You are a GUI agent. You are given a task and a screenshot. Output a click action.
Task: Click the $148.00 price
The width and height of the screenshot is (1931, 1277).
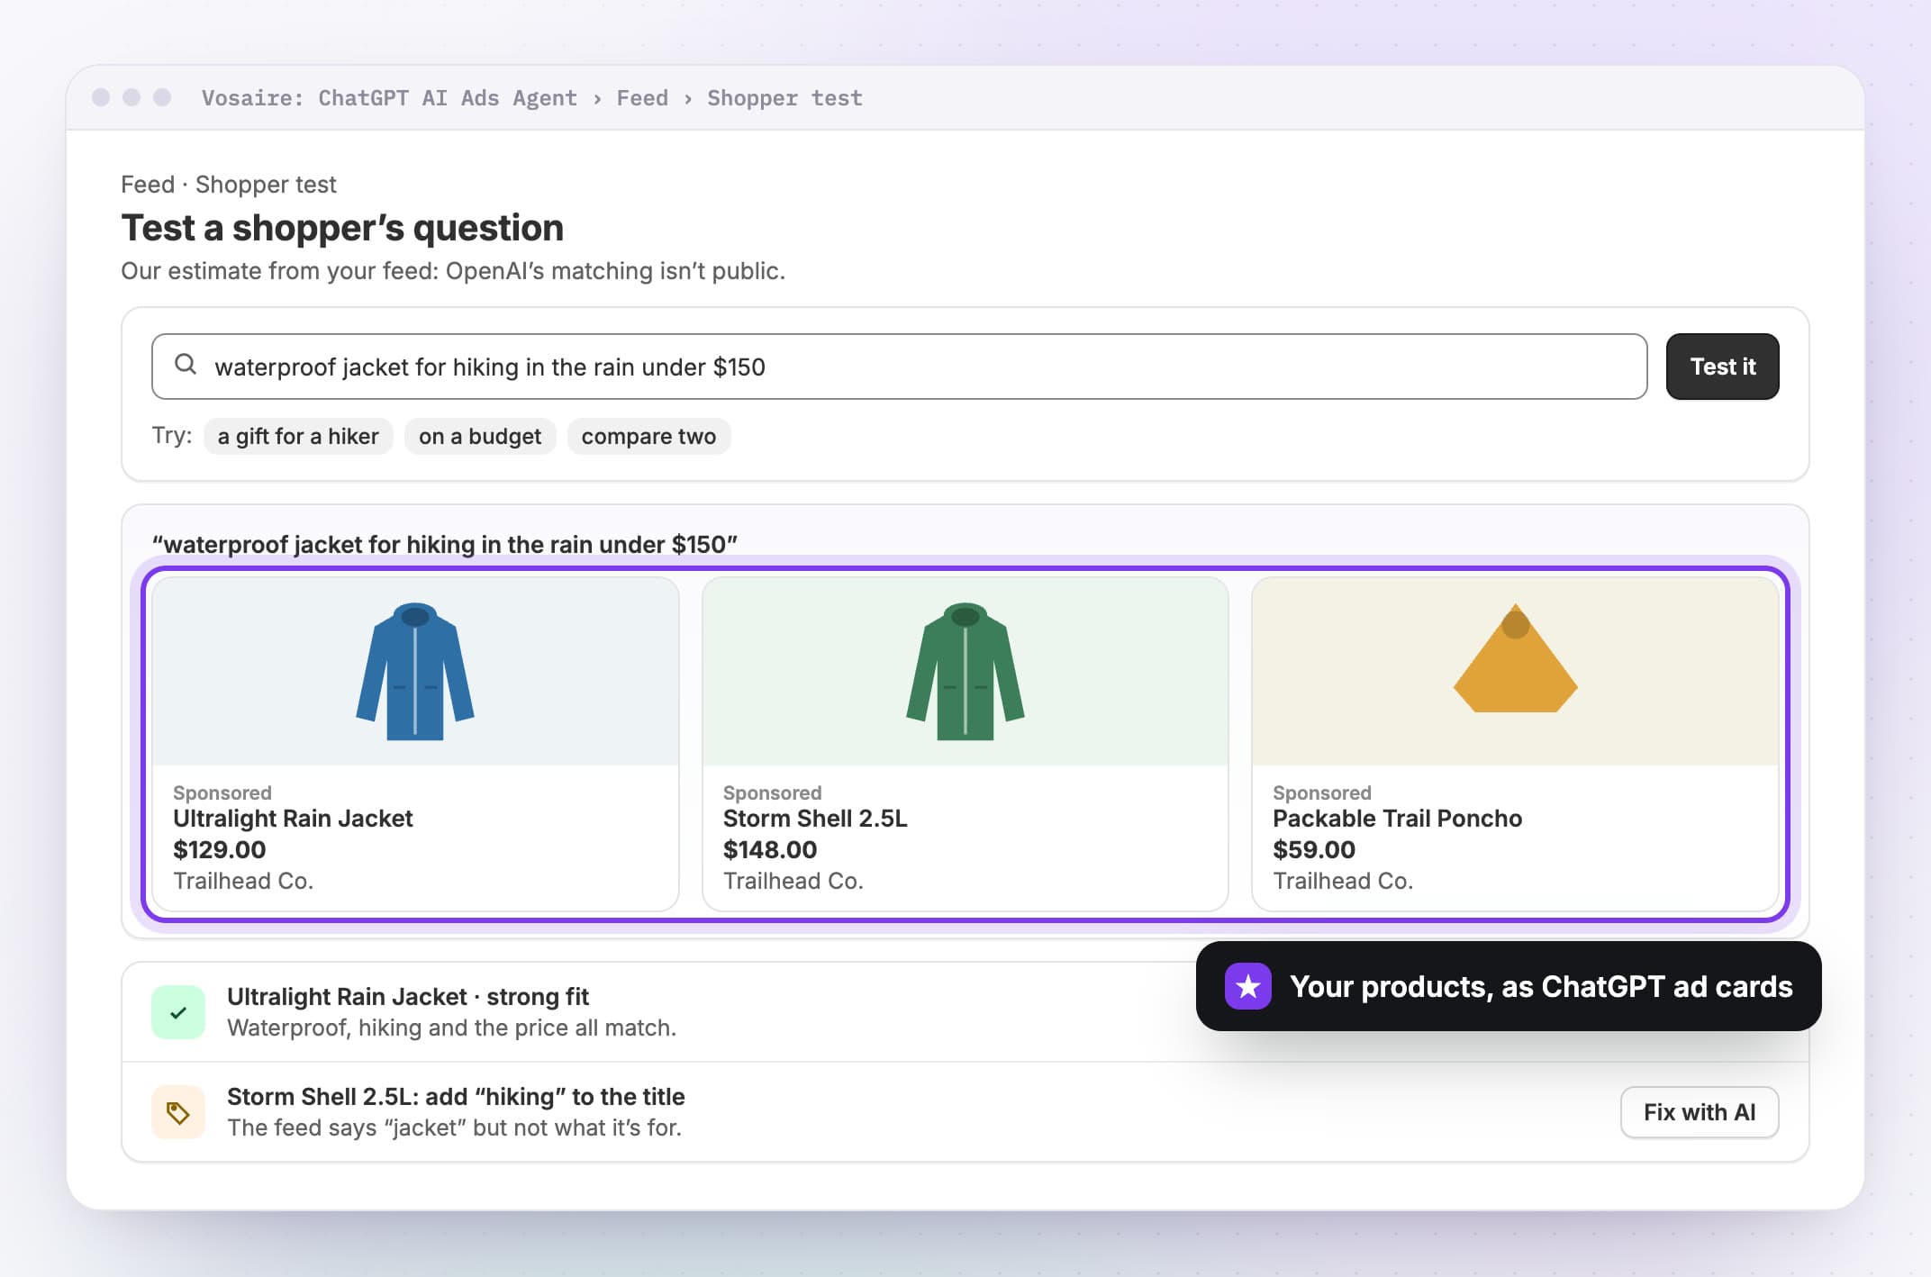pyautogui.click(x=770, y=849)
